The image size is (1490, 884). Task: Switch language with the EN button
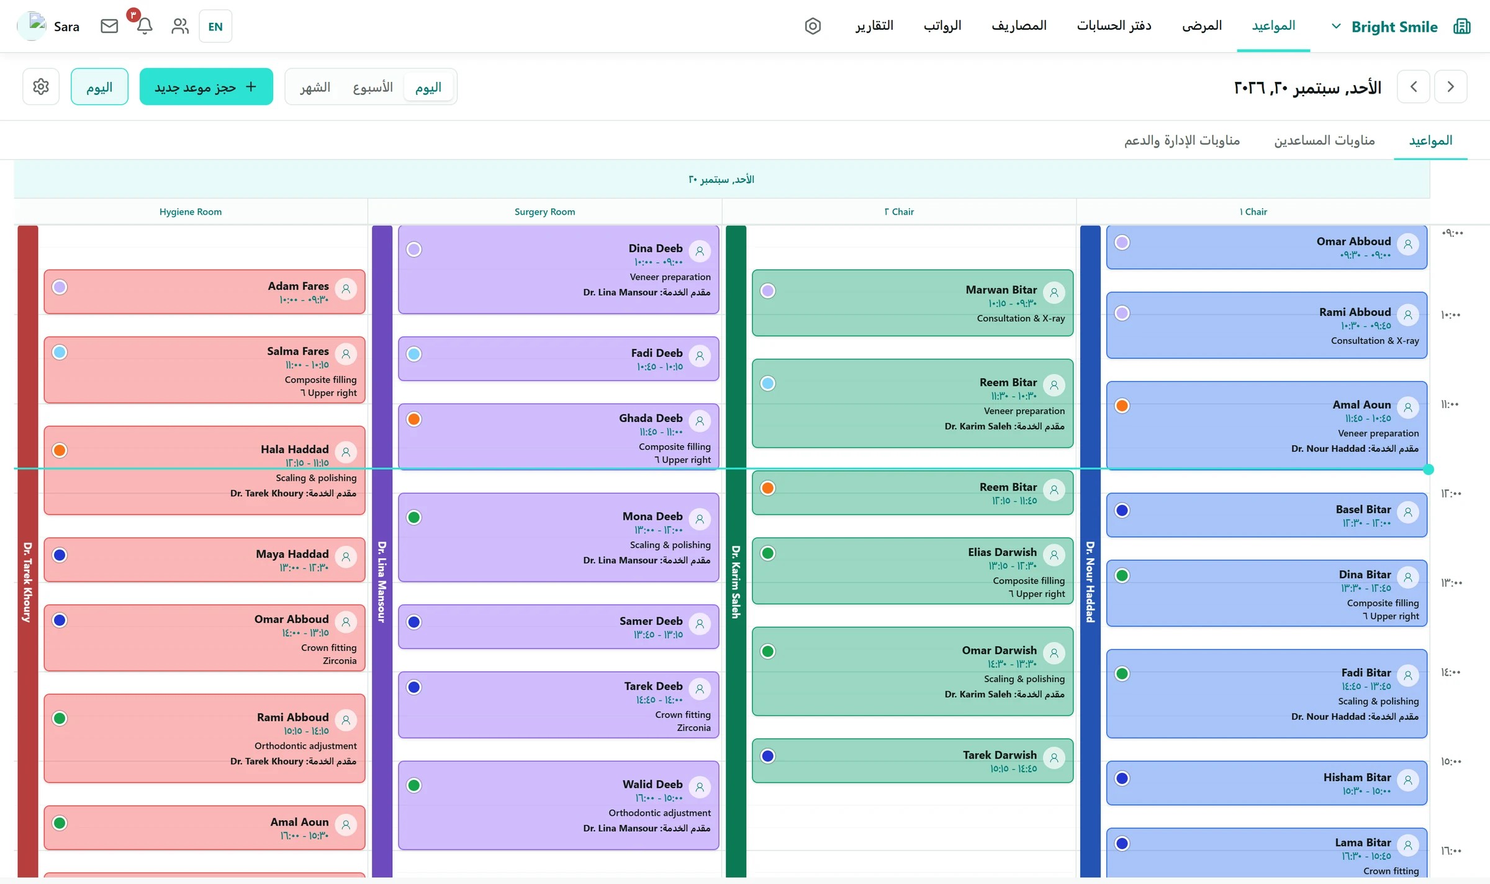point(215,26)
